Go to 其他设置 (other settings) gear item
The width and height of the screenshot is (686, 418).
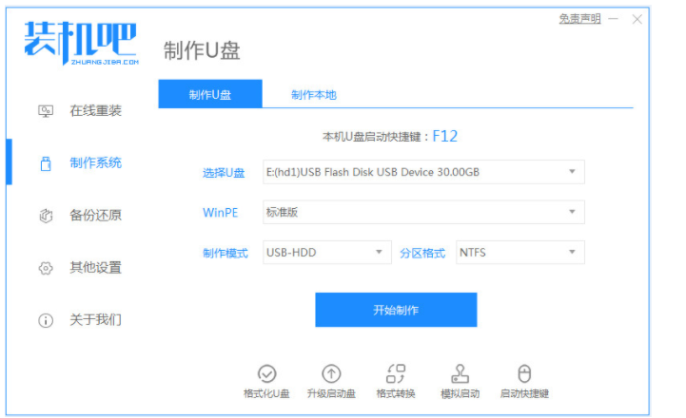(x=95, y=268)
